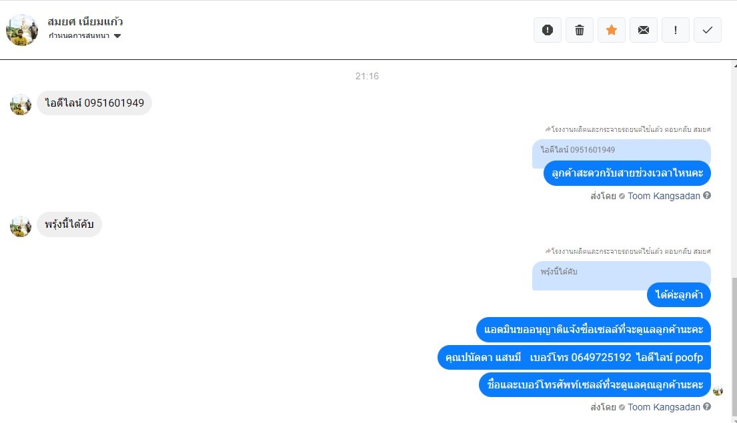Click the customer avatar beside พรุ่งนี้ได้คับ message
Viewport: 737px width, 423px height.
(21, 226)
